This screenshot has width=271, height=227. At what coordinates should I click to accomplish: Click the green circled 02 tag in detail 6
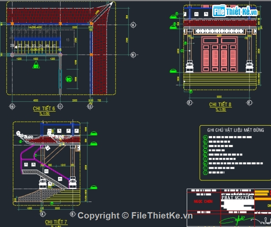pos(69,79)
